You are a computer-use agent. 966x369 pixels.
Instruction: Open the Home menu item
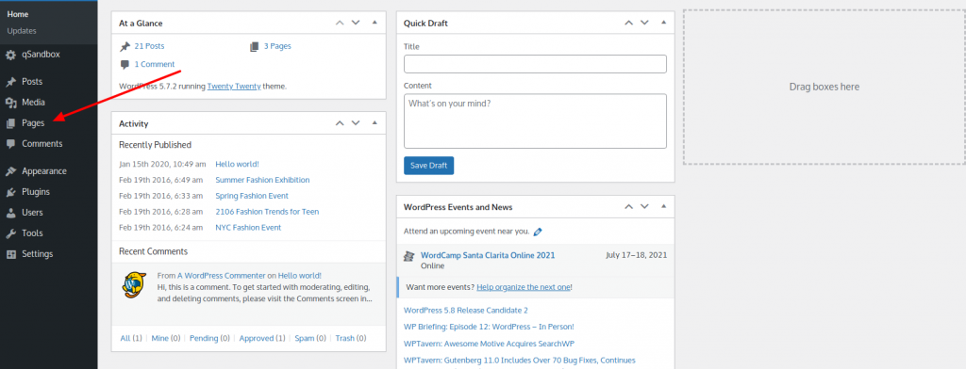click(x=18, y=14)
